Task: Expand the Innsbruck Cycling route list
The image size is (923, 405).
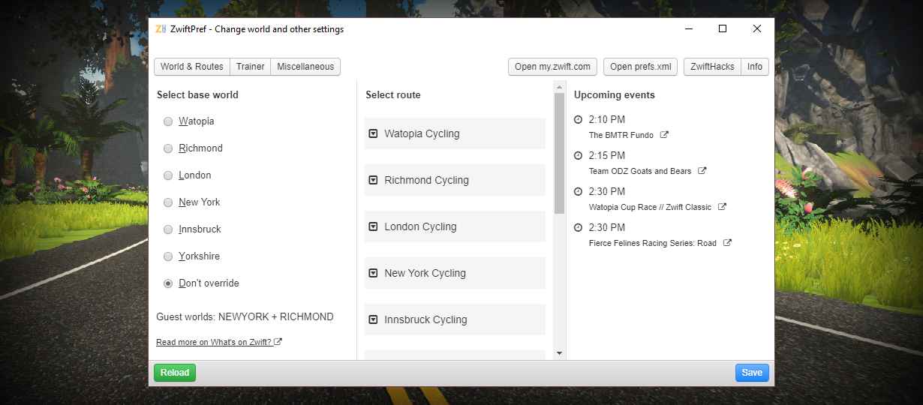Action: [x=455, y=319]
